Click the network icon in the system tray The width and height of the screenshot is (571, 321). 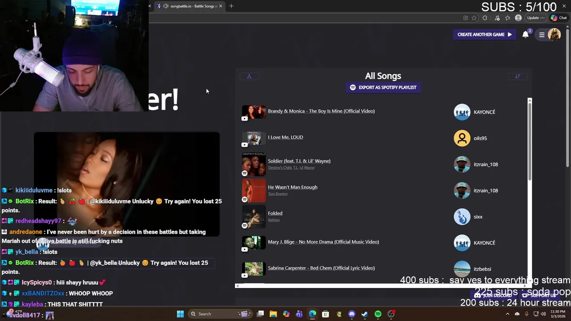click(536, 314)
